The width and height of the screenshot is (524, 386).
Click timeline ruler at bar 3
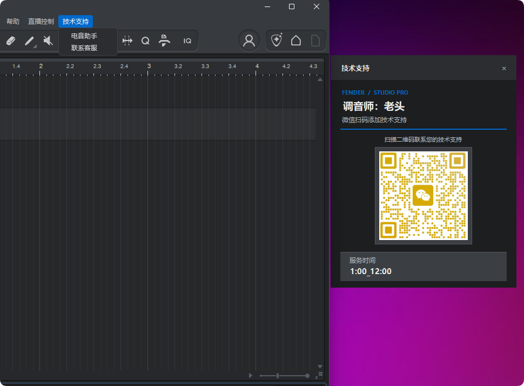pos(149,66)
